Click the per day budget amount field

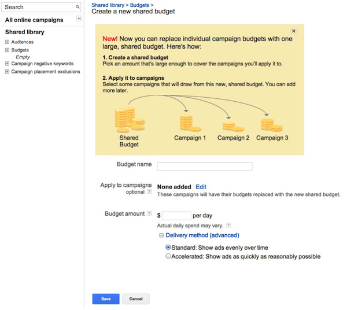click(176, 216)
